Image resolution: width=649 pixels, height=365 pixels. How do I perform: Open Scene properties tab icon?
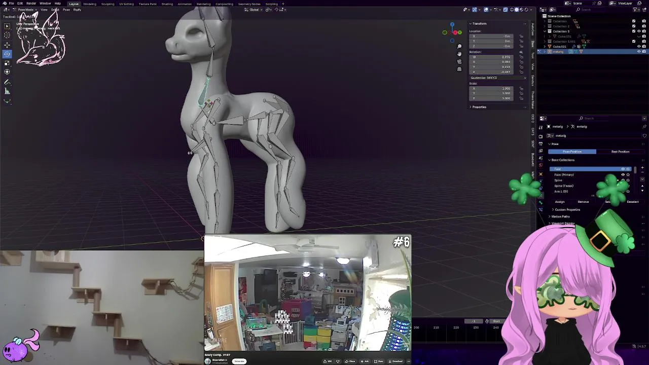click(x=540, y=158)
